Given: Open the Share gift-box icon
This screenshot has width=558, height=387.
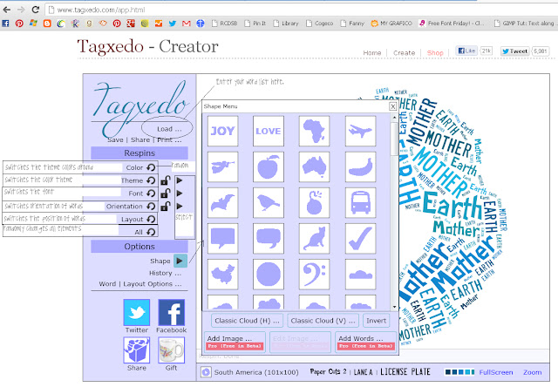Looking at the screenshot, I should 137,350.
